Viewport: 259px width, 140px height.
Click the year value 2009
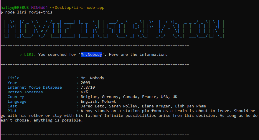coord(85,83)
